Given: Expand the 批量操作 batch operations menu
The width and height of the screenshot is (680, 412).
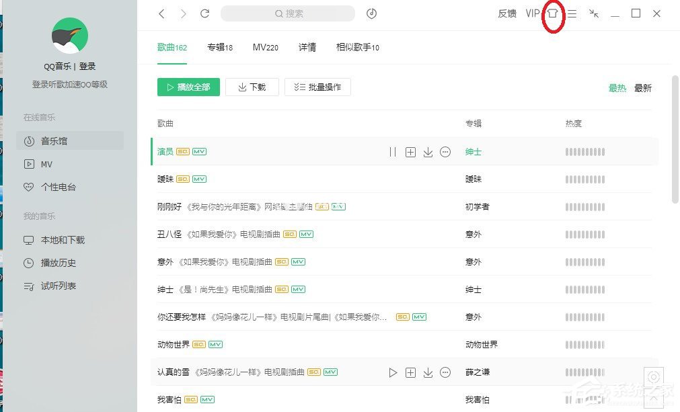Looking at the screenshot, I should [x=317, y=87].
